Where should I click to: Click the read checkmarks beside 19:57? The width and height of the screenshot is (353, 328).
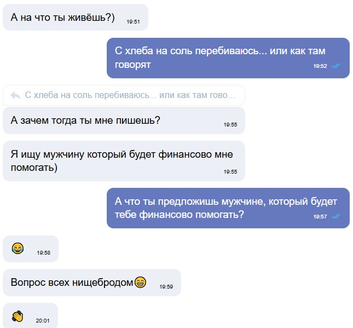[x=336, y=216]
